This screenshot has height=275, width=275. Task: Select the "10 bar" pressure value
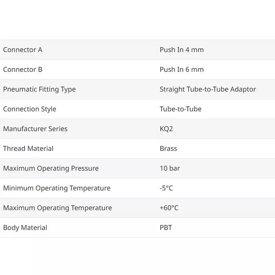170,169
